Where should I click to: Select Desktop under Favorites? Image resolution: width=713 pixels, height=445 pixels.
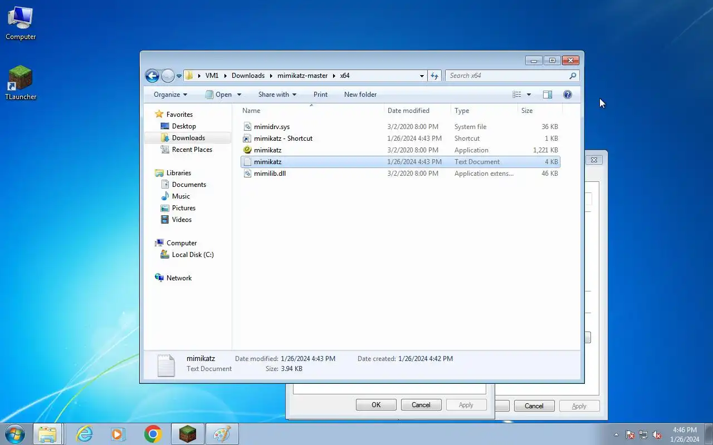coord(184,126)
